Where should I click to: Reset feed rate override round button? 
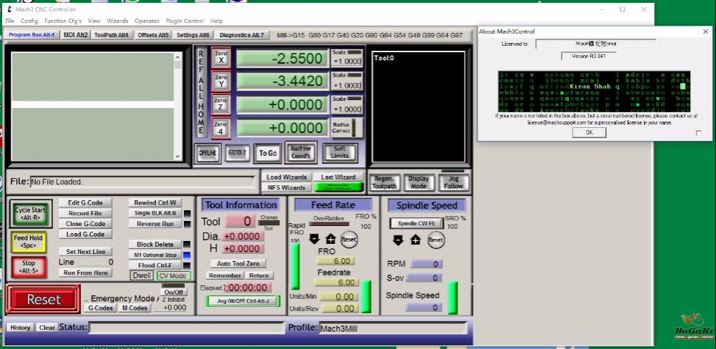click(x=349, y=240)
